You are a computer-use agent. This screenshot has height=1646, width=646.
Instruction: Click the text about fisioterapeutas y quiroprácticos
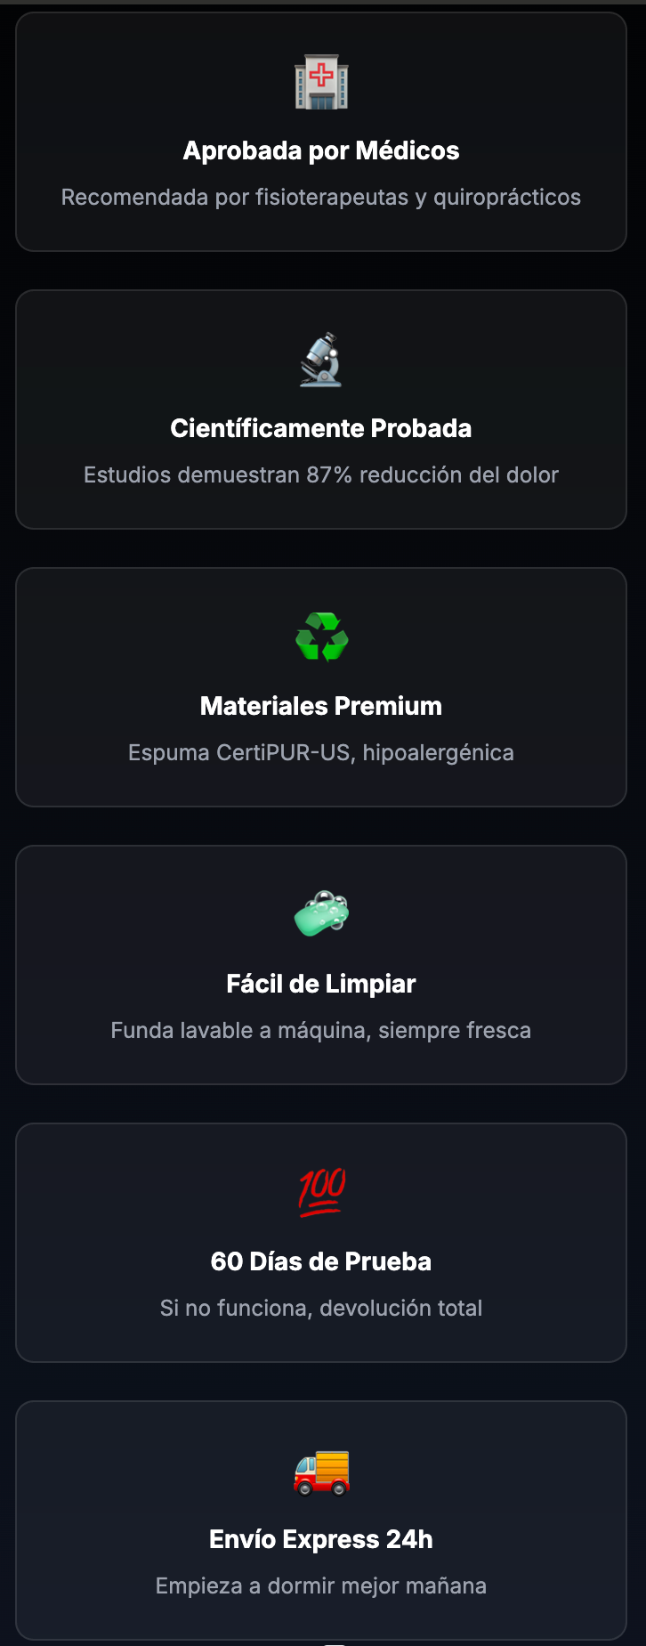[x=321, y=197]
